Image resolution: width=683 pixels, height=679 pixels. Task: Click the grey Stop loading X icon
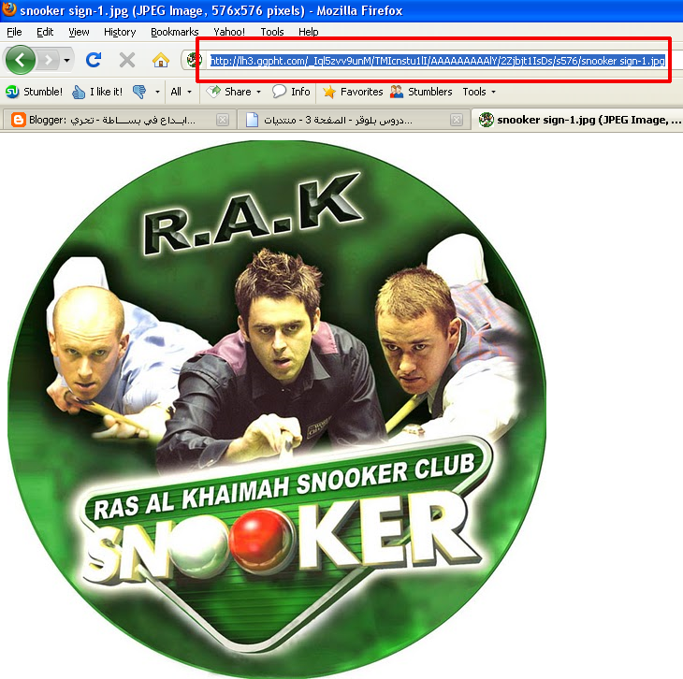pyautogui.click(x=126, y=60)
